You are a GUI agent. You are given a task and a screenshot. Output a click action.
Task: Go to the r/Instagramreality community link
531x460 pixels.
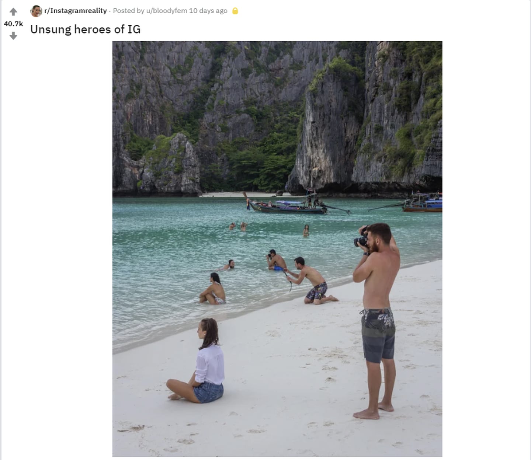pos(76,11)
